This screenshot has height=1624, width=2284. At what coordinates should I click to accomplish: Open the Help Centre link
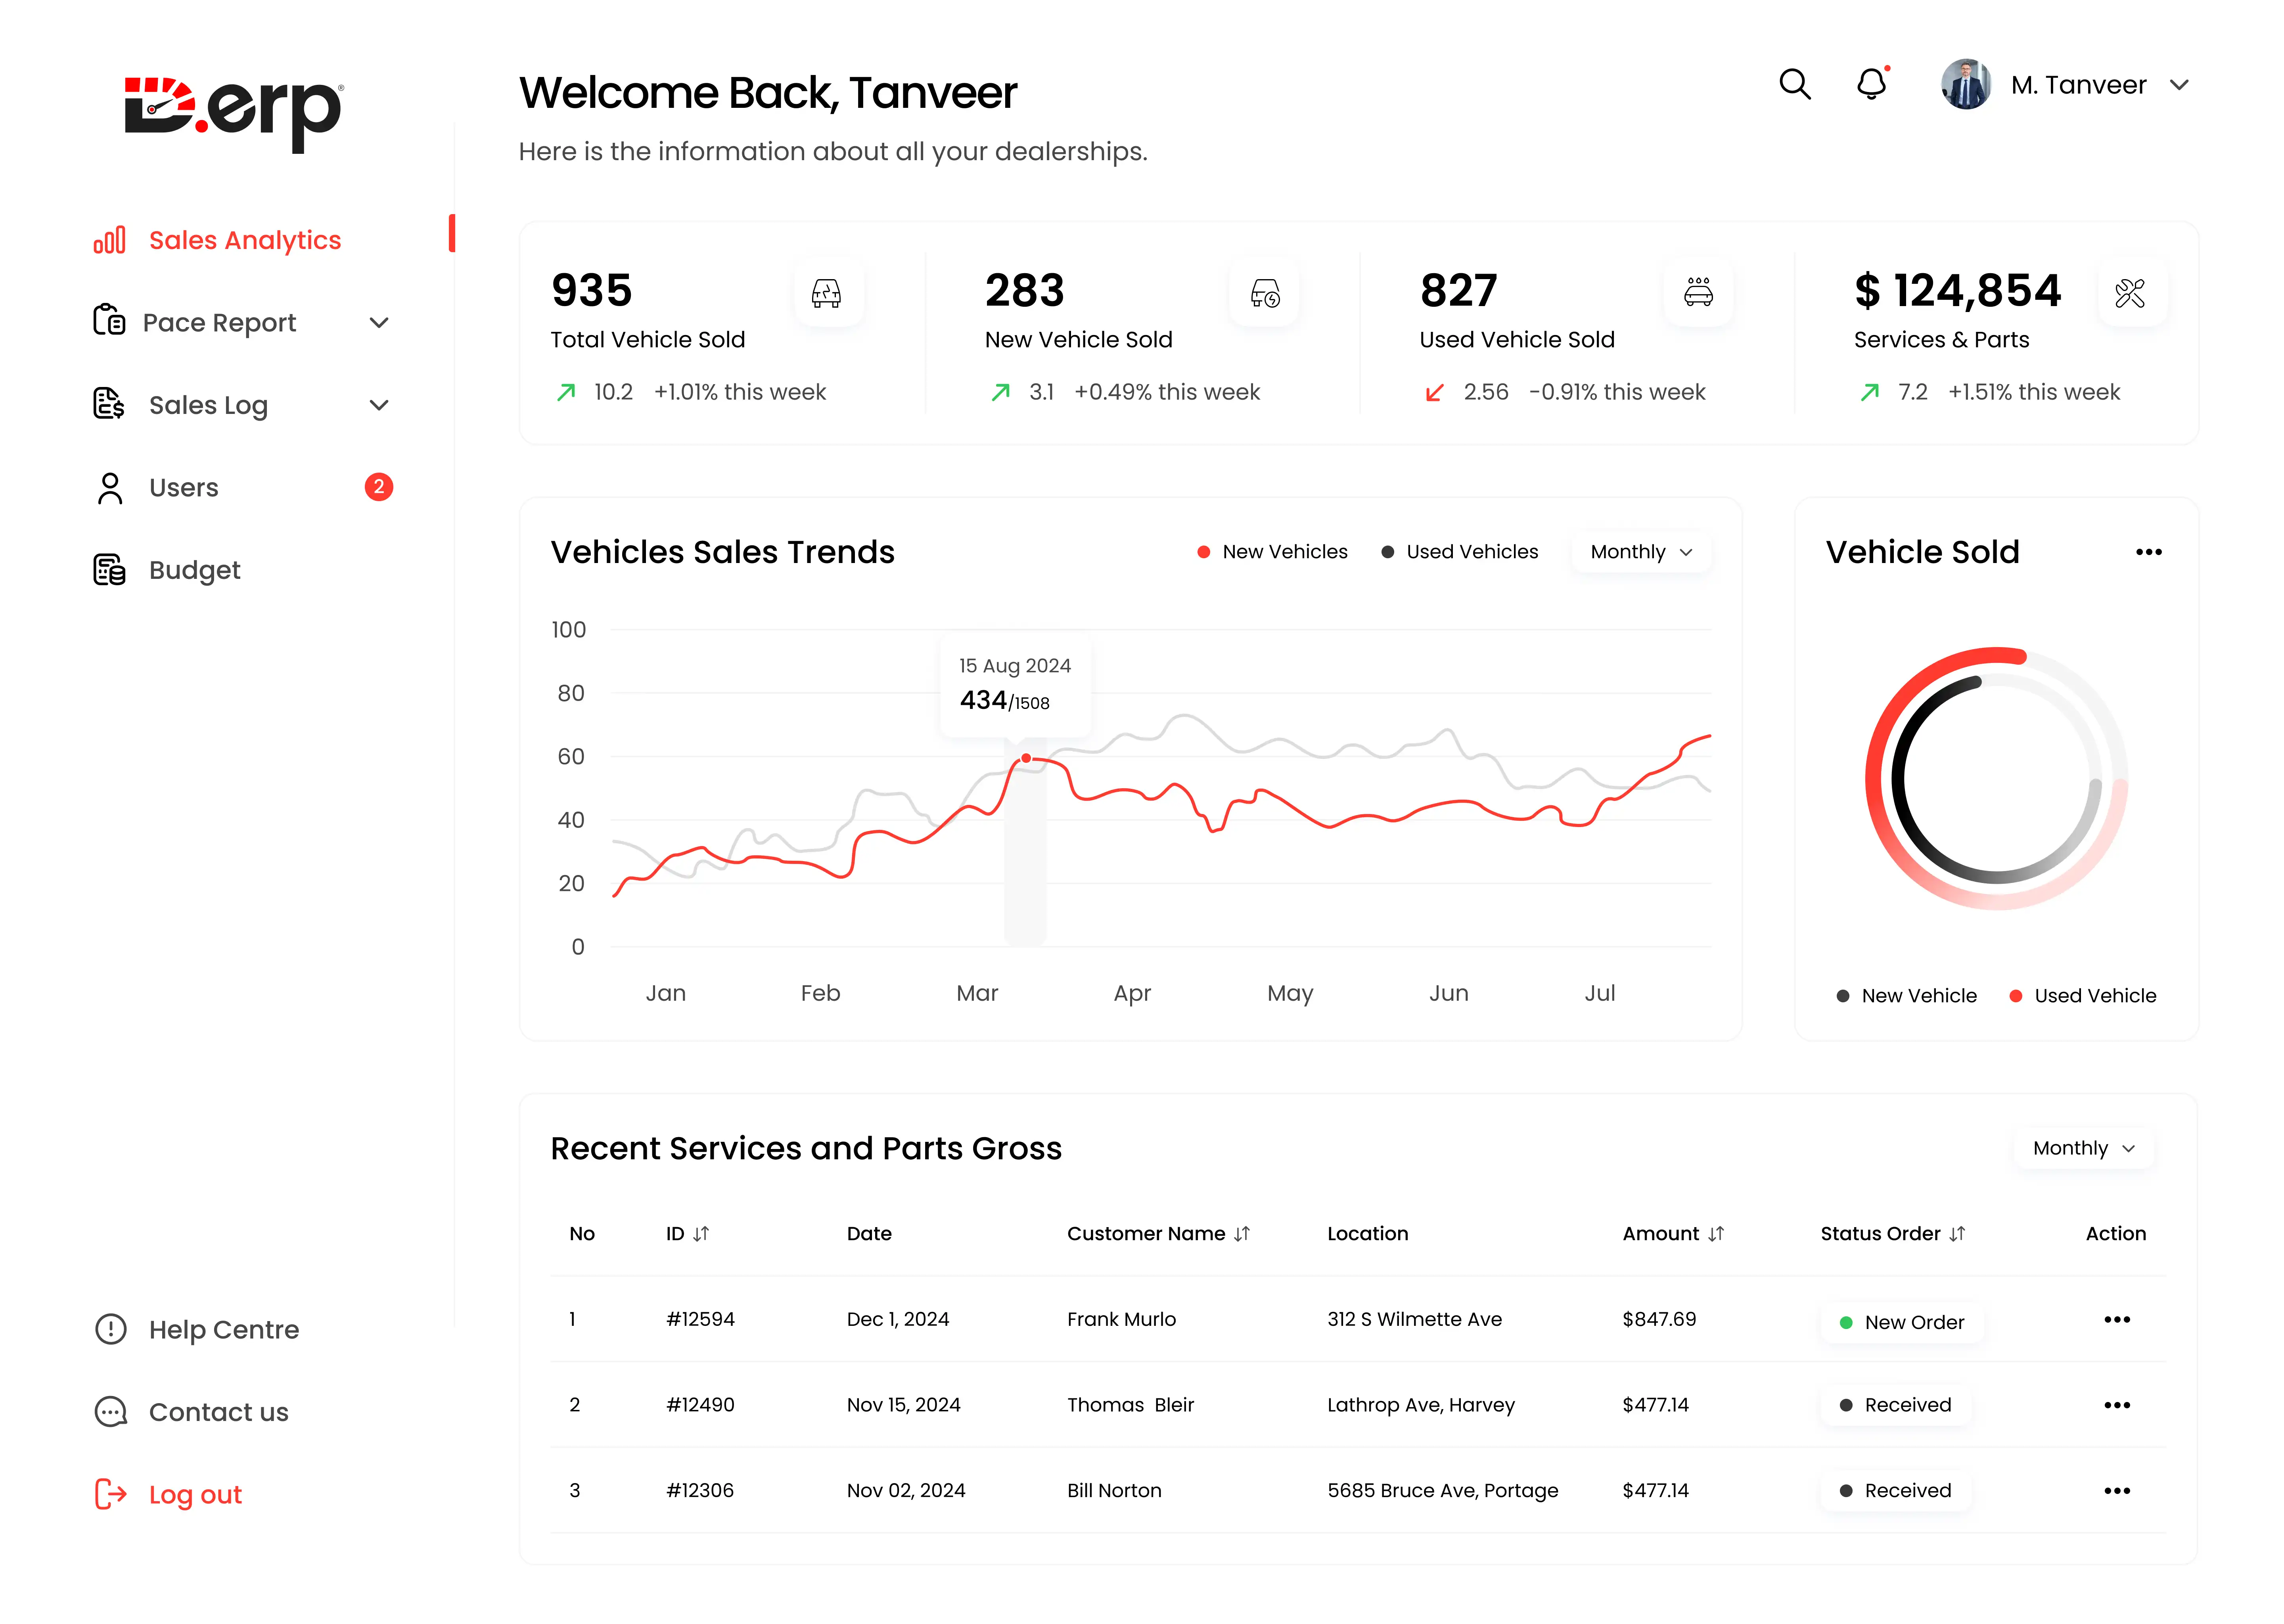tap(224, 1330)
